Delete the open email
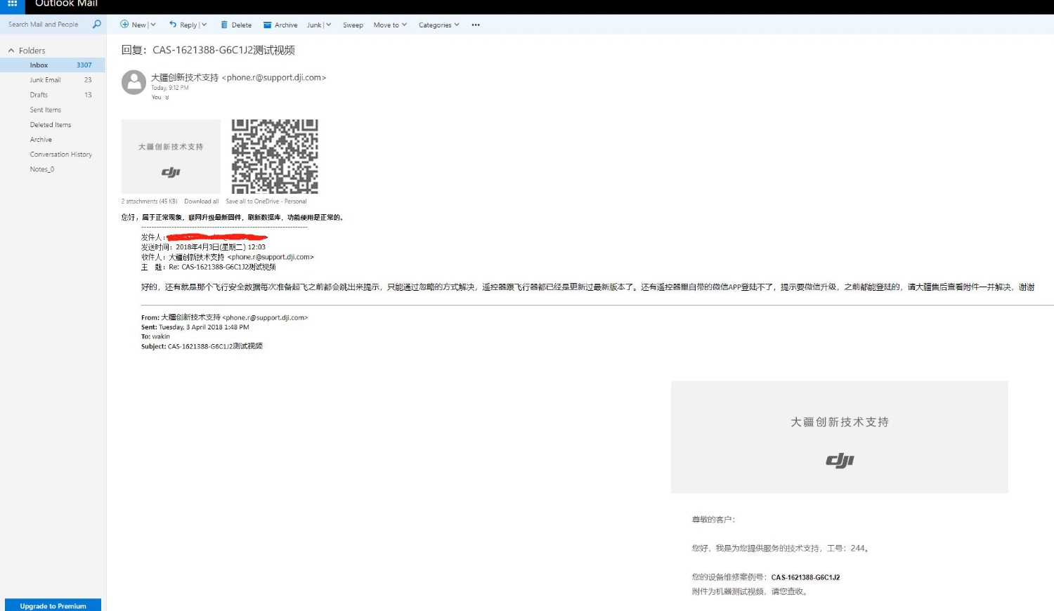Screen dimensions: 1054x611 (x=236, y=25)
